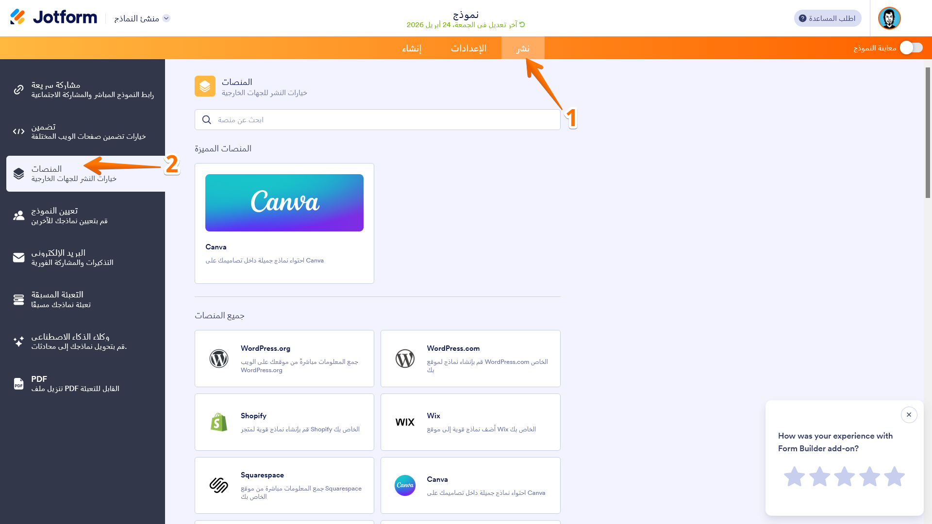
Task: Click the Shopify bag icon
Action: pos(219,422)
